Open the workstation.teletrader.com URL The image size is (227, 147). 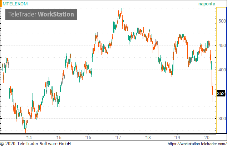click(197, 144)
